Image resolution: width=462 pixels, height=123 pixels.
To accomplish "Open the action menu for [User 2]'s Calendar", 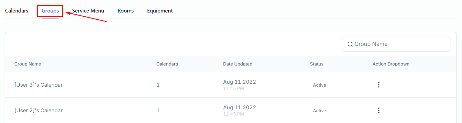I will coord(379,110).
